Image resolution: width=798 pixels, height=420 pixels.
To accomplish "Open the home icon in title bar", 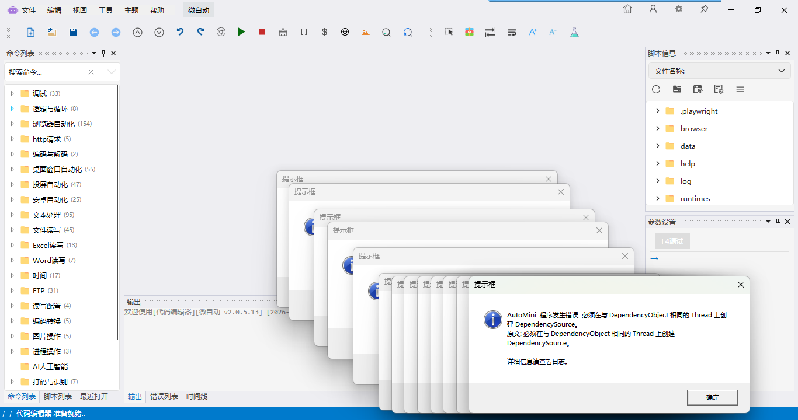I will pyautogui.click(x=627, y=9).
